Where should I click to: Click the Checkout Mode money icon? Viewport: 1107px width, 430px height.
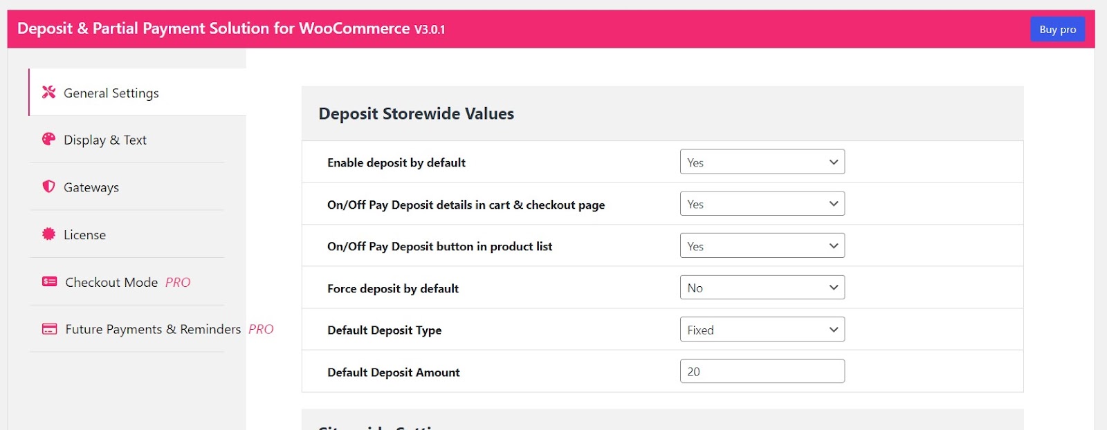49,281
